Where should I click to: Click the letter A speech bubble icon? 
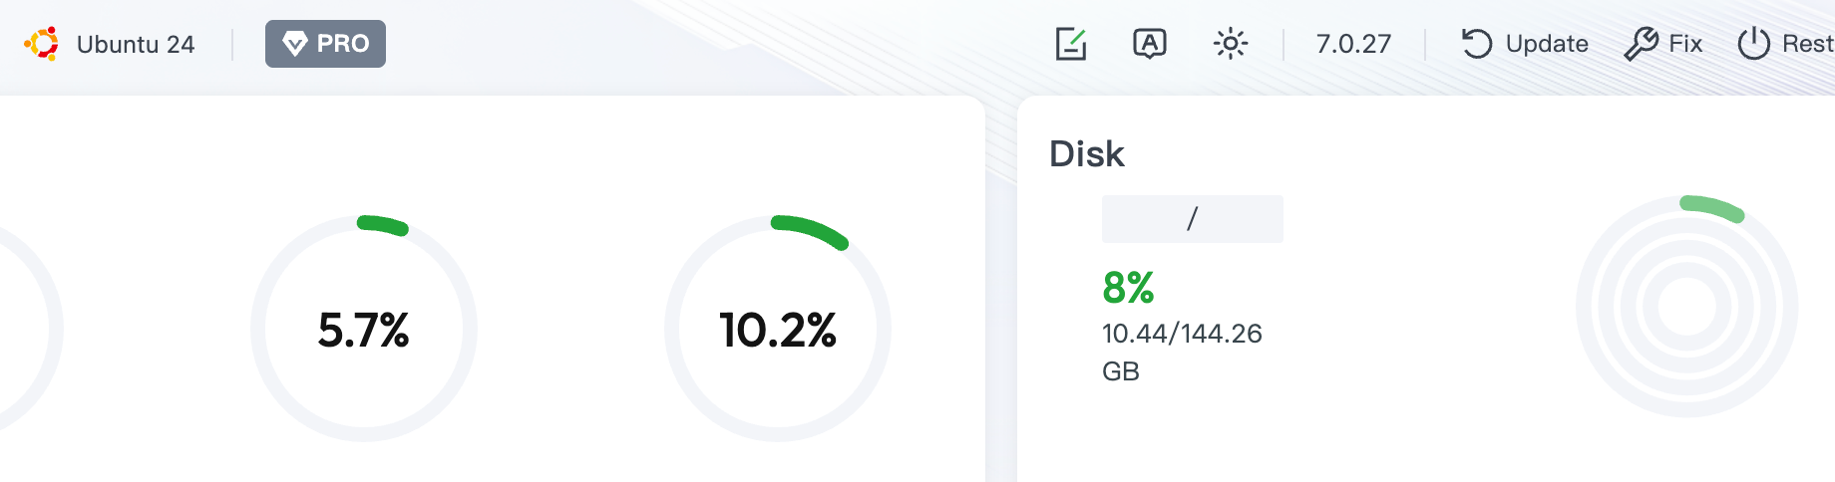[1149, 44]
